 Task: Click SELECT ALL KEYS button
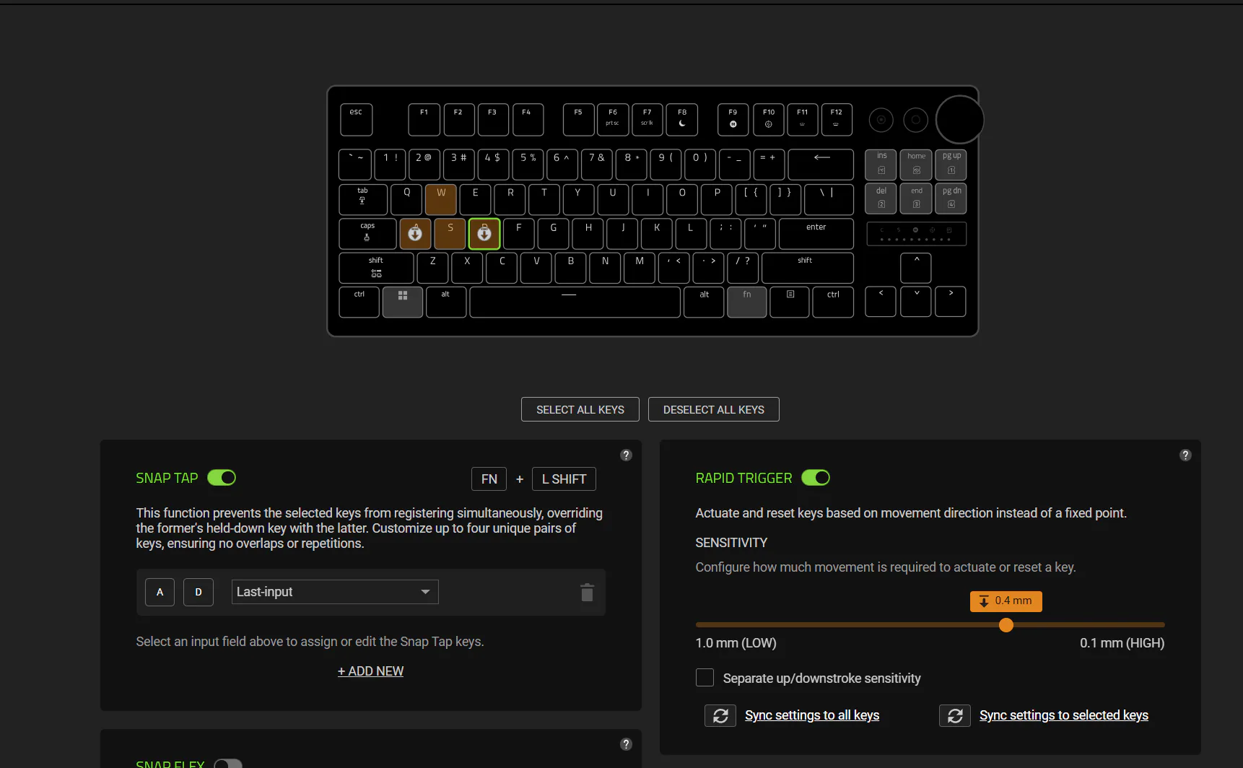click(580, 409)
